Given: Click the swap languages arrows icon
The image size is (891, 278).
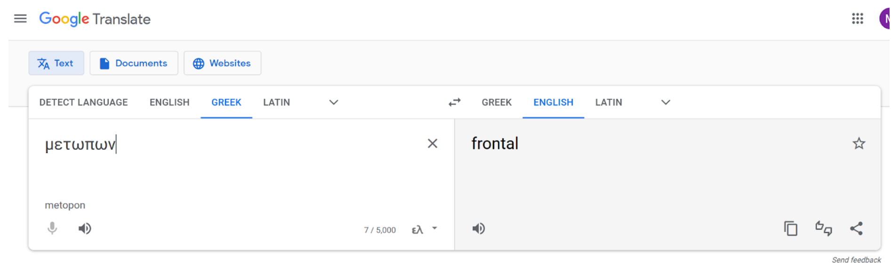Looking at the screenshot, I should [x=454, y=102].
